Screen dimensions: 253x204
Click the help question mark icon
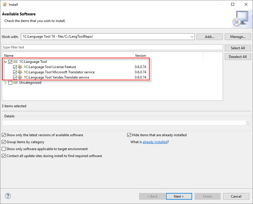click(x=8, y=196)
